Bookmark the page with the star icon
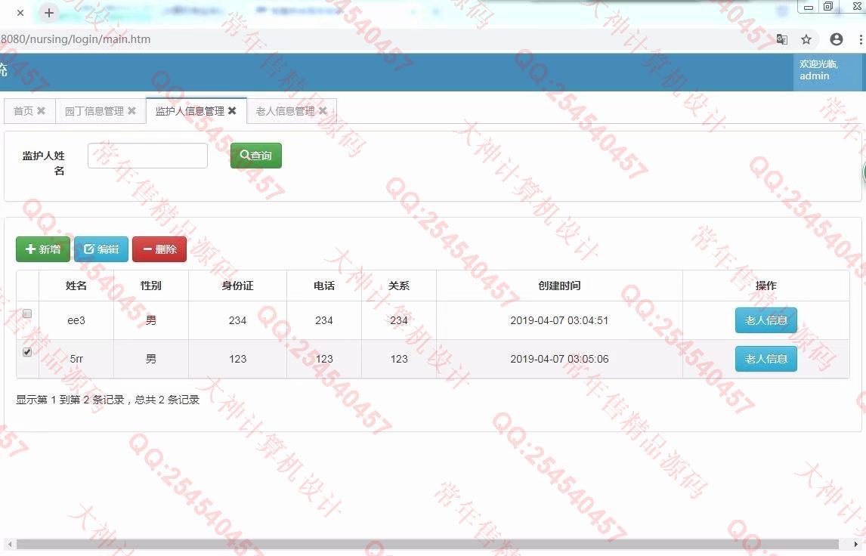The width and height of the screenshot is (866, 556). coord(806,39)
